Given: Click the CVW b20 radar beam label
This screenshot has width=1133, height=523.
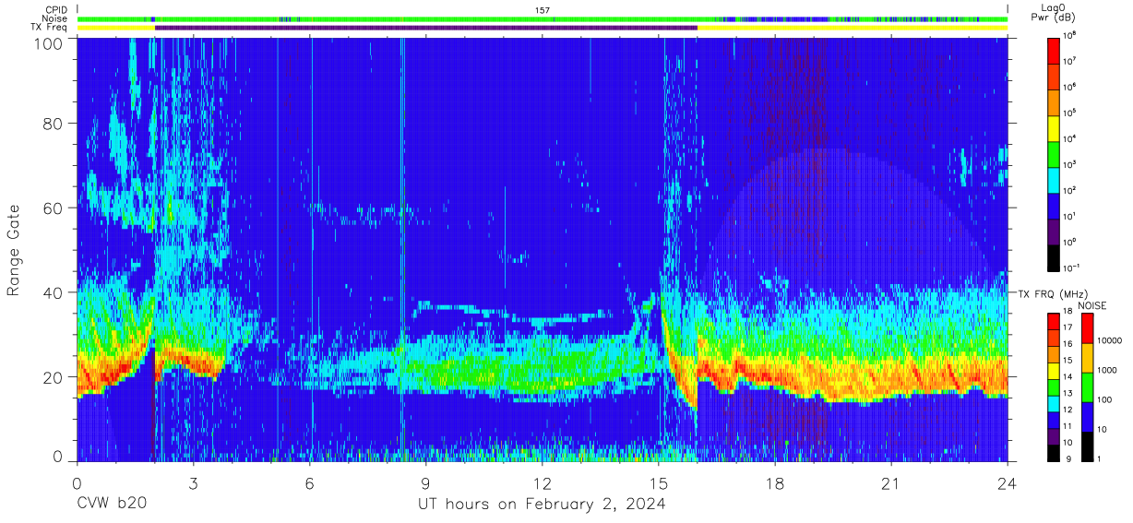Looking at the screenshot, I should pos(112,505).
